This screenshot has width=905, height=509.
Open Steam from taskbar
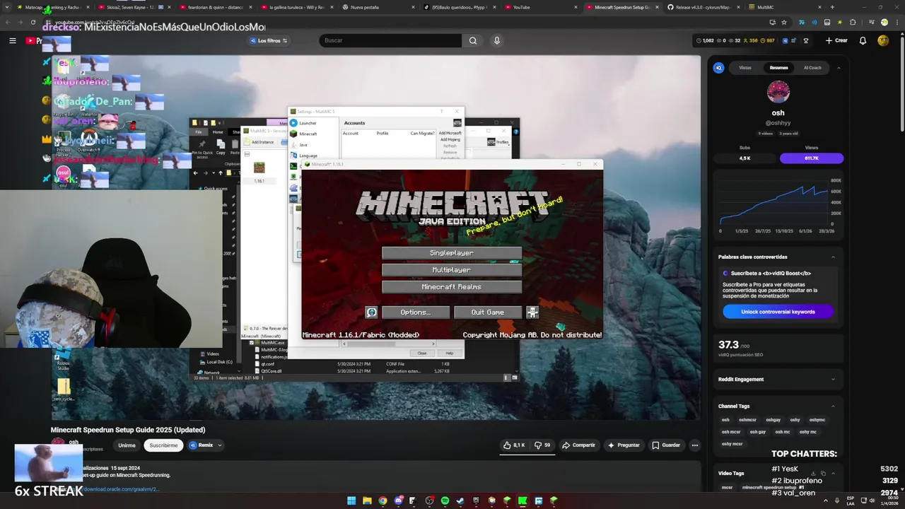click(460, 501)
